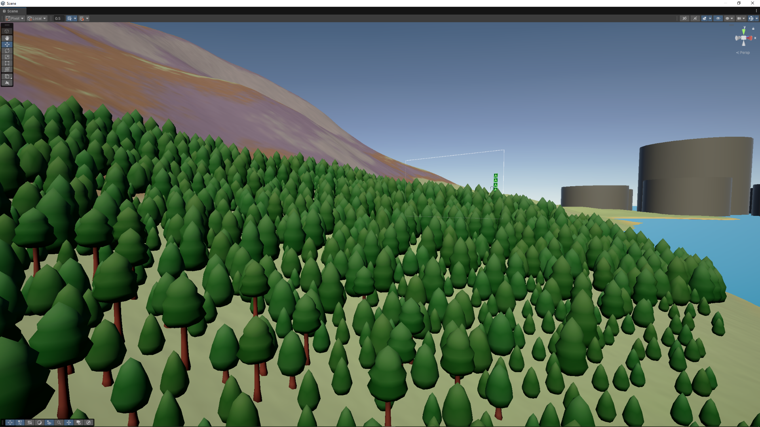The image size is (760, 427).
Task: Click the grid and snap overlay icon
Action: click(30, 423)
